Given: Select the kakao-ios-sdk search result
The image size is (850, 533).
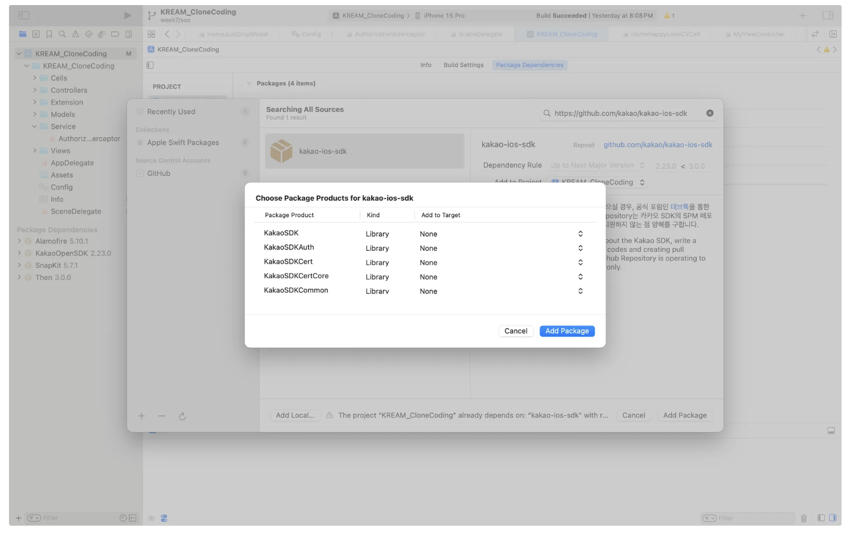Looking at the screenshot, I should (x=365, y=151).
